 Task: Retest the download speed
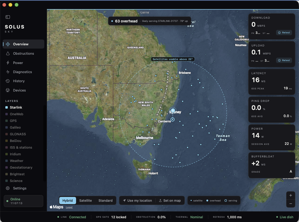(x=284, y=33)
